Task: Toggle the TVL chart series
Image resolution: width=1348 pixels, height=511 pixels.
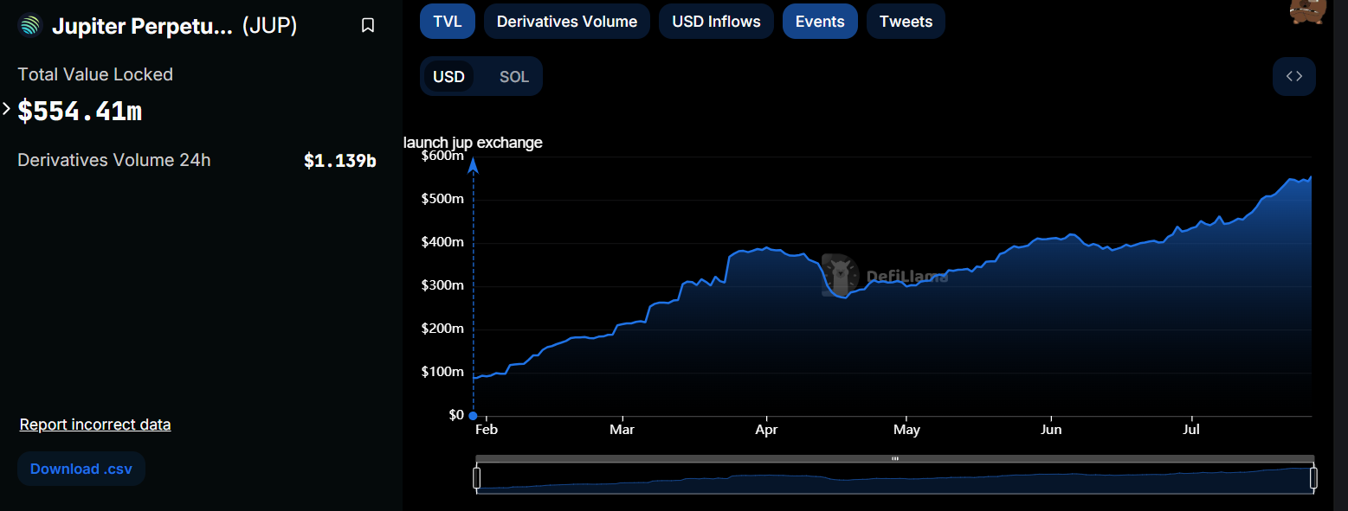Action: (447, 22)
